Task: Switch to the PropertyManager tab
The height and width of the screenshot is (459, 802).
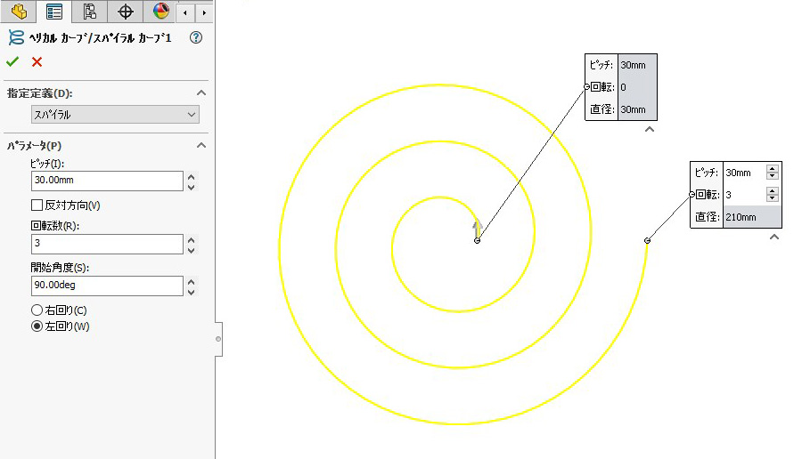Action: point(54,12)
